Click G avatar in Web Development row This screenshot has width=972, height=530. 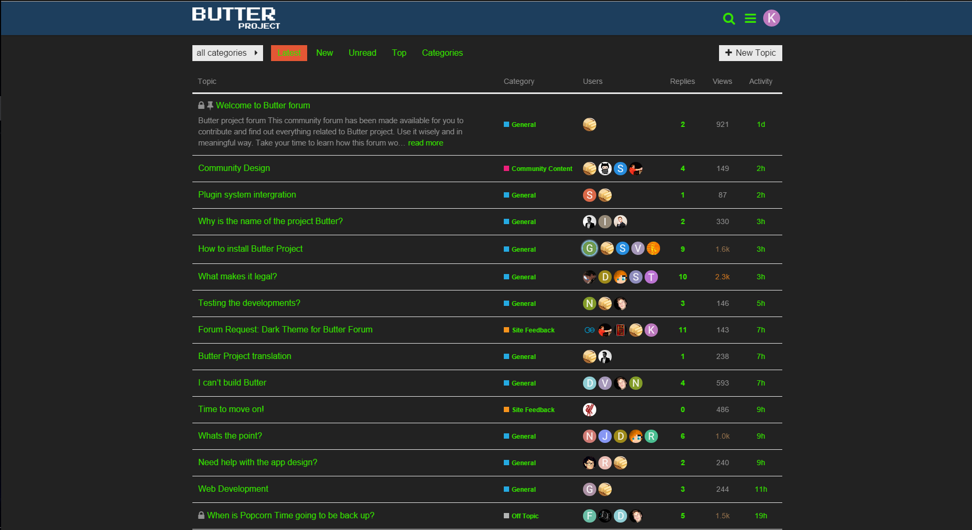(589, 489)
